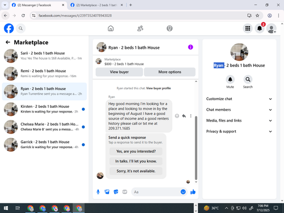Screen dimensions: 284x213
Task: Go to Home feed icon
Action: 111,28
